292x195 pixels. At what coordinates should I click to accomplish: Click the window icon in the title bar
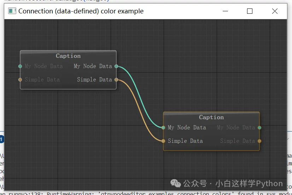pyautogui.click(x=12, y=11)
